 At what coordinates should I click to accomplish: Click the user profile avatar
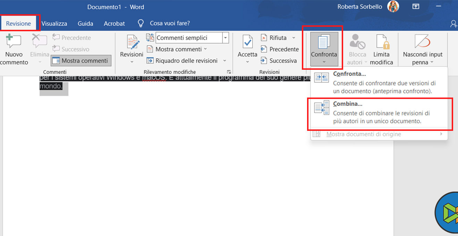tap(393, 6)
